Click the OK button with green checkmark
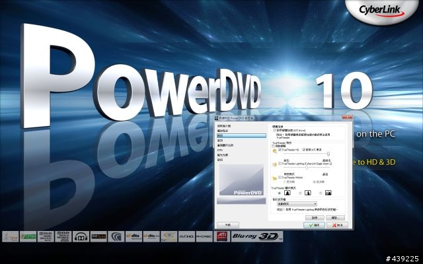The height and width of the screenshot is (264, 423). click(314, 225)
